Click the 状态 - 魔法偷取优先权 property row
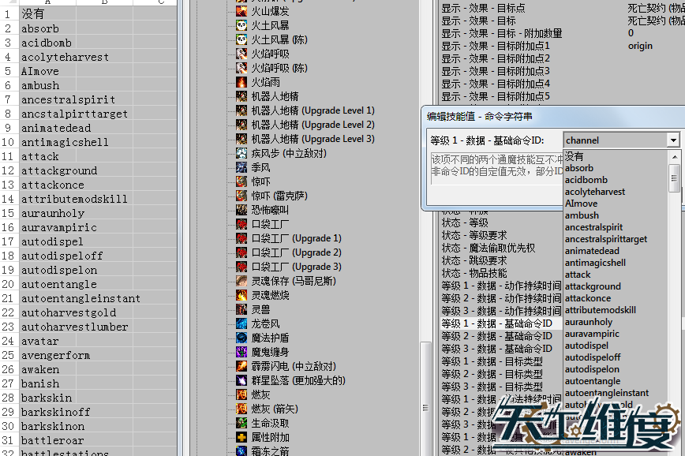The height and width of the screenshot is (456, 685). coord(488,248)
